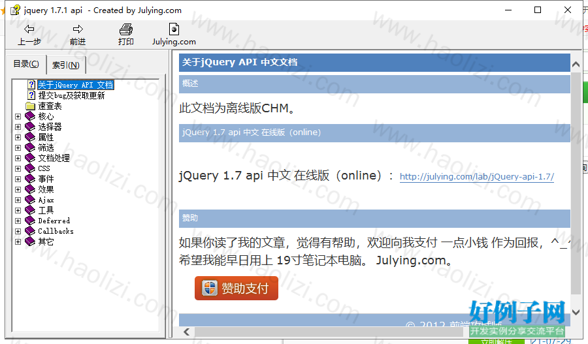
Task: Click the book icon beside 工具
Action: pos(30,211)
